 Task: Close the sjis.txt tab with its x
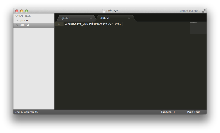(x=91, y=18)
